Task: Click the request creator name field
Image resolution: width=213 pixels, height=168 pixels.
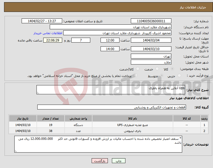Action: click(117, 33)
